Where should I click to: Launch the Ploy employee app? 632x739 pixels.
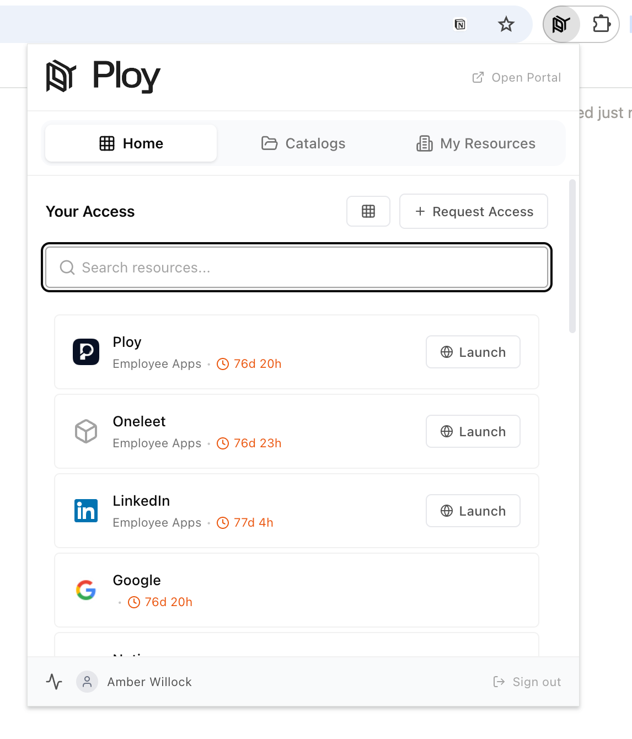click(473, 352)
